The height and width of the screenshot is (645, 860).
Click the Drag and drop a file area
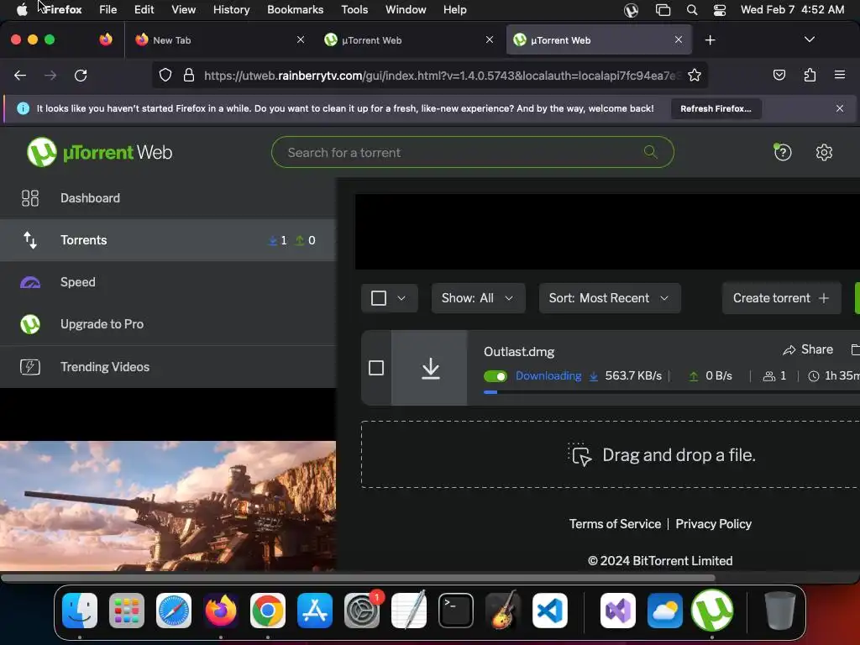pos(611,454)
